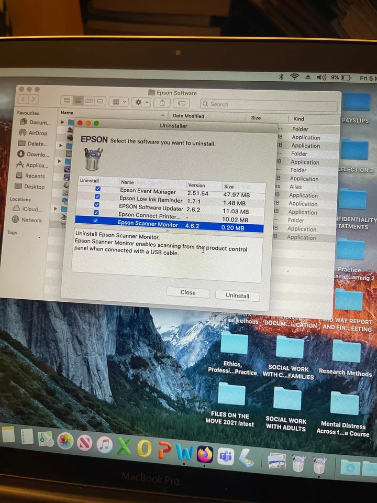Open Outlook from the Dock
Screen dimensions: 377x503
click(x=145, y=449)
